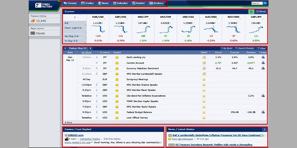Open detail folder for MPC Member Lombardelli Speaks
Viewport: 297px width, 148px height.
pyautogui.click(x=204, y=74)
